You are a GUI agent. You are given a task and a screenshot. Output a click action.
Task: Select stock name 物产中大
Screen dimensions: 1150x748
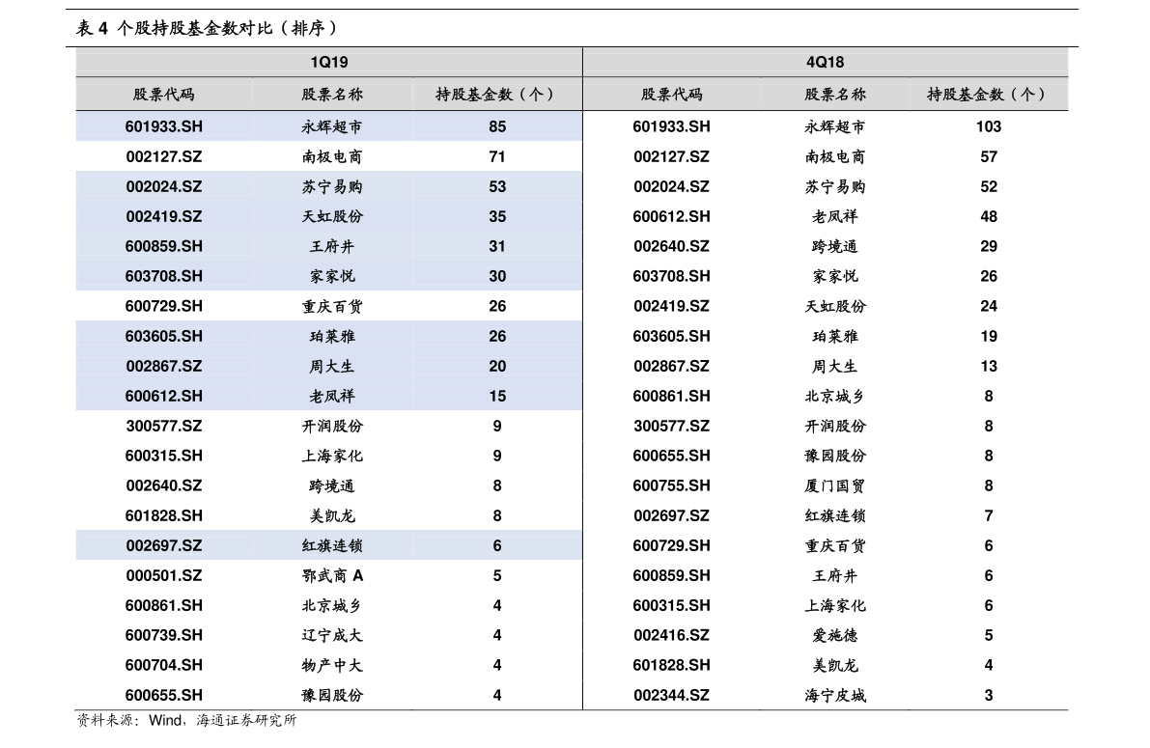(x=332, y=666)
